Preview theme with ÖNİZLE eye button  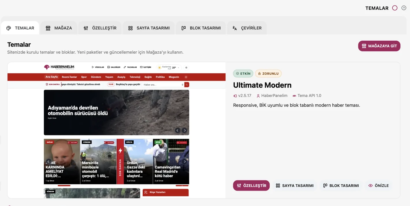click(x=379, y=186)
